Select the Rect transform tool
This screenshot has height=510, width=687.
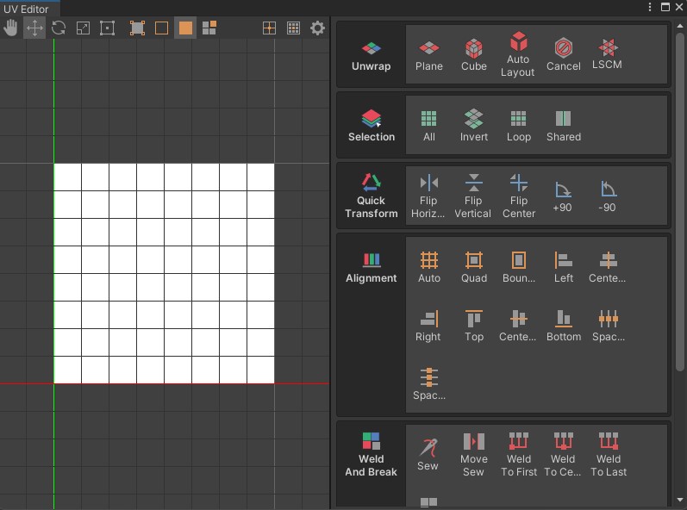[x=107, y=28]
